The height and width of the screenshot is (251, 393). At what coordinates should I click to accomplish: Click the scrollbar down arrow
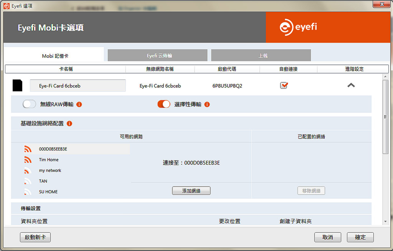(385, 222)
